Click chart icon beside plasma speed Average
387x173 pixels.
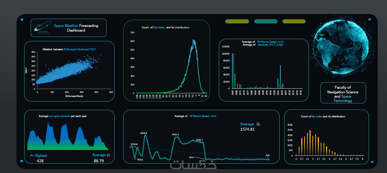tap(258, 124)
